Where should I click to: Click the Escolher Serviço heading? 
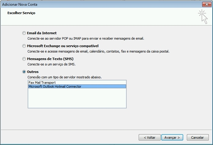click(x=21, y=13)
